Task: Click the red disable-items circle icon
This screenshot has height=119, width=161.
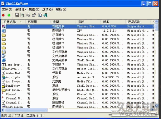Action: (3, 15)
